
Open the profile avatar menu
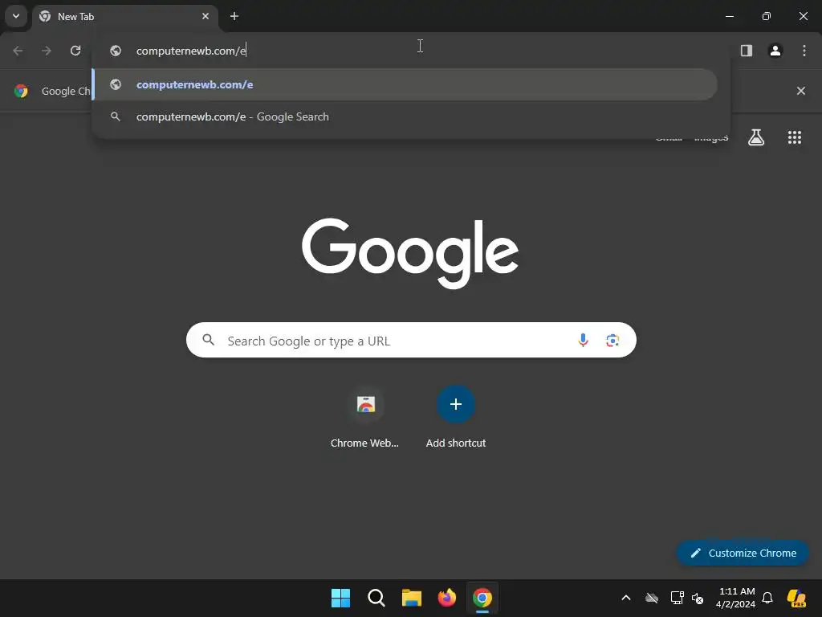[x=775, y=51]
